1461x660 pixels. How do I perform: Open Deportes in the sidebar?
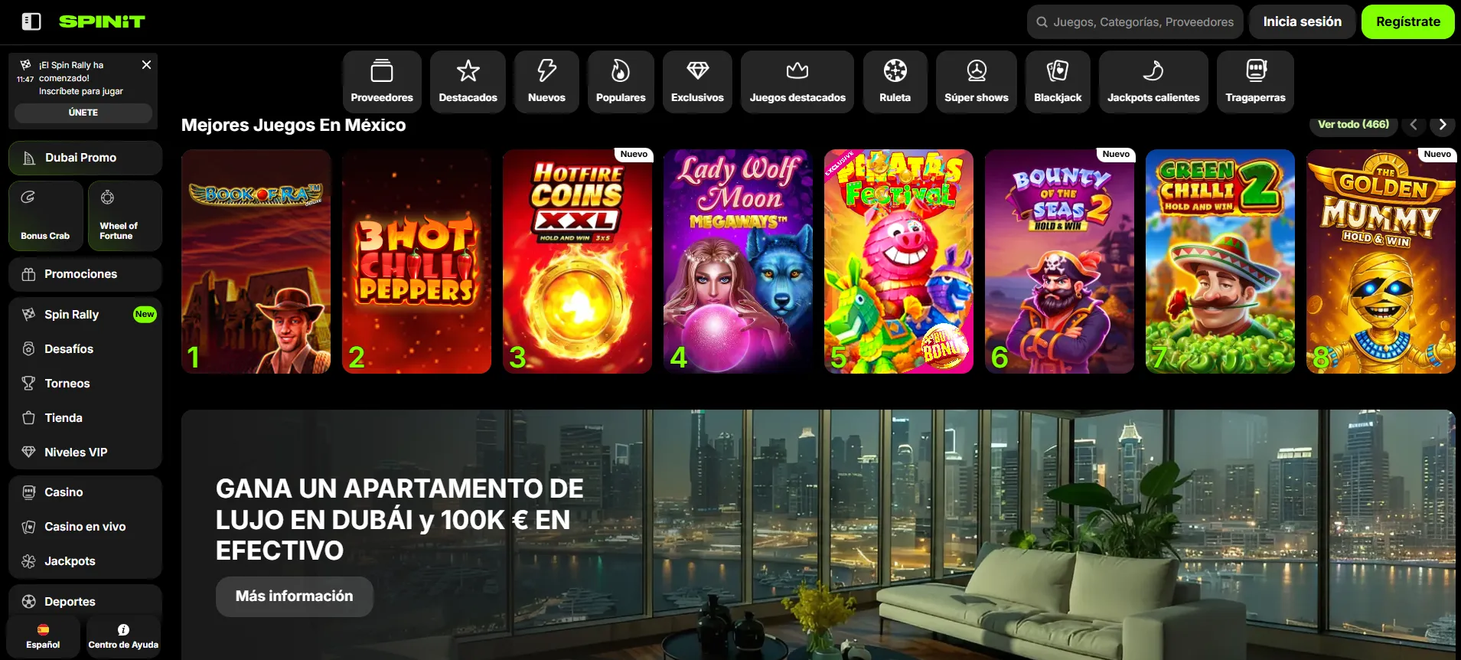[85, 602]
